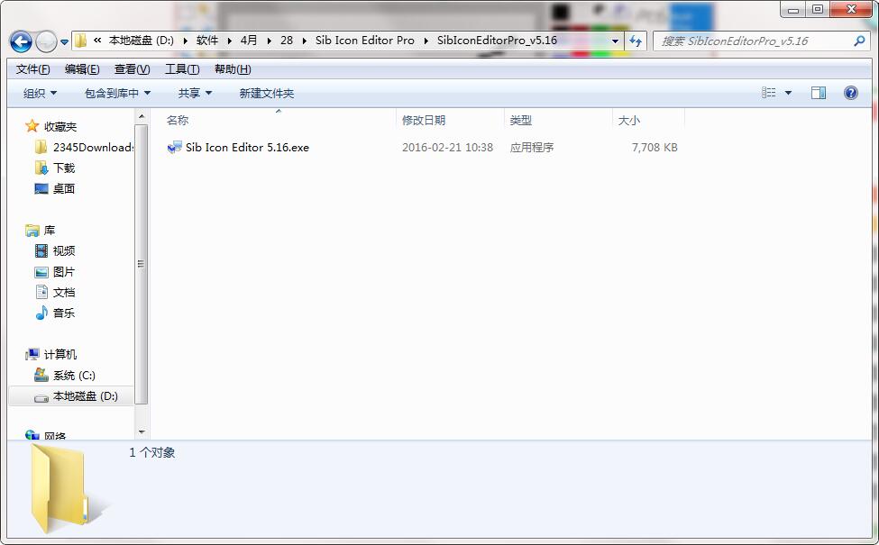Click the change view icon
This screenshot has height=545, width=879.
tap(769, 93)
